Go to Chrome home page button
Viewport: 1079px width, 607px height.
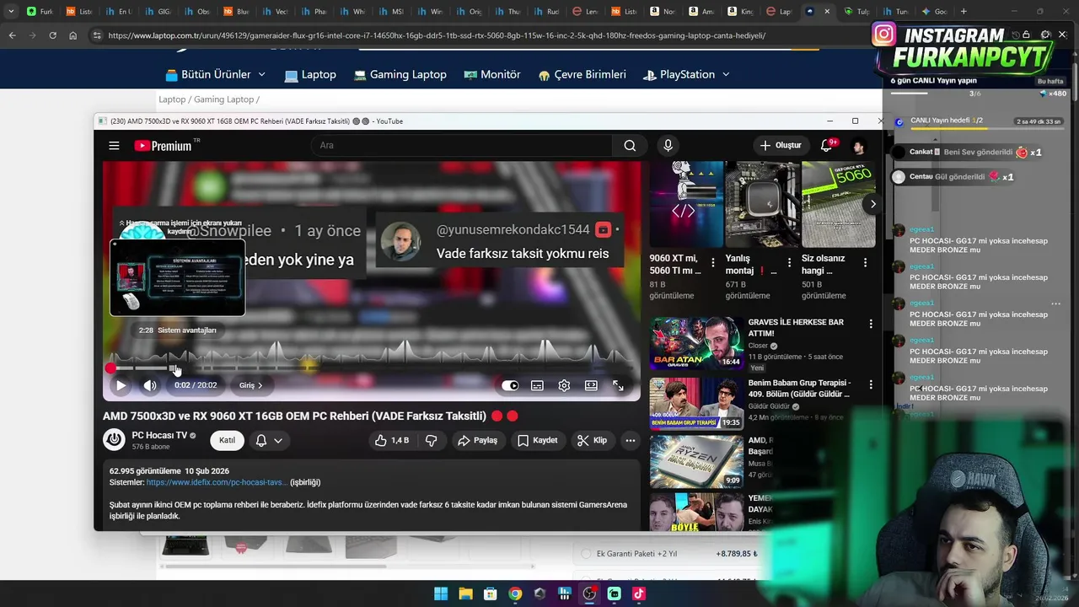click(73, 35)
